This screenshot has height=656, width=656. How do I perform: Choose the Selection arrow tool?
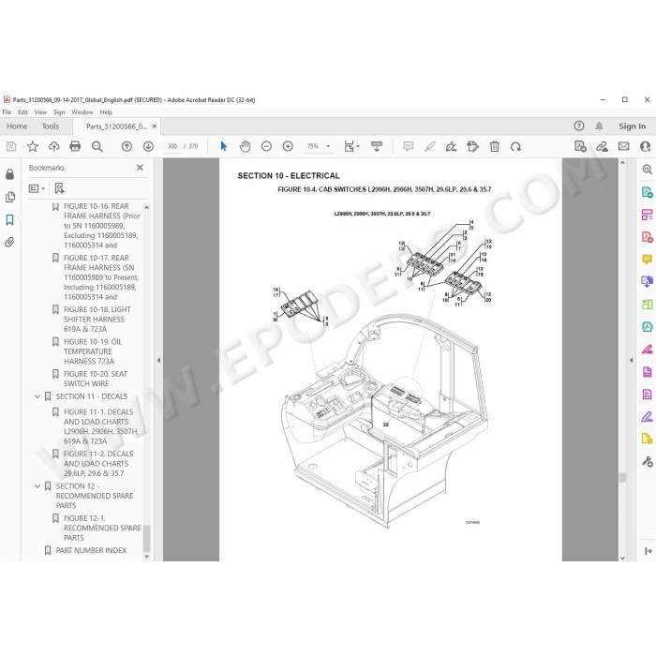tap(224, 146)
